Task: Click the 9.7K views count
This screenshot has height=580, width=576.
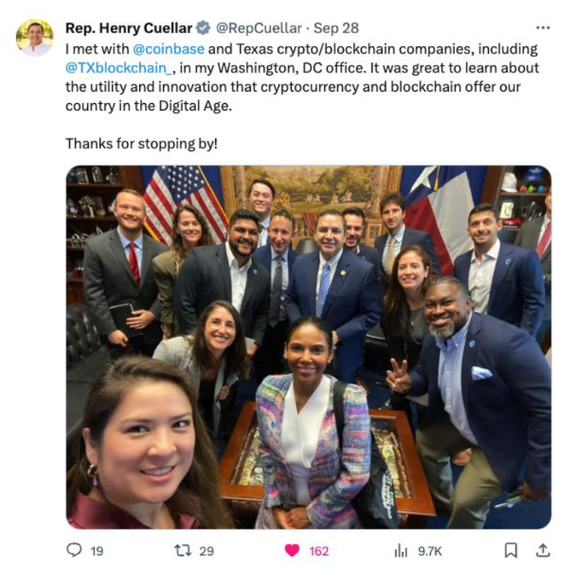Action: (430, 551)
